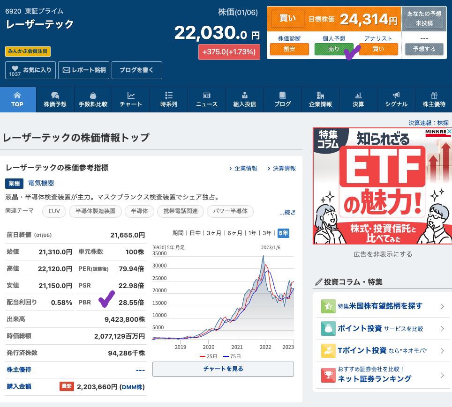Open the DMM株 broker link

click(132, 387)
